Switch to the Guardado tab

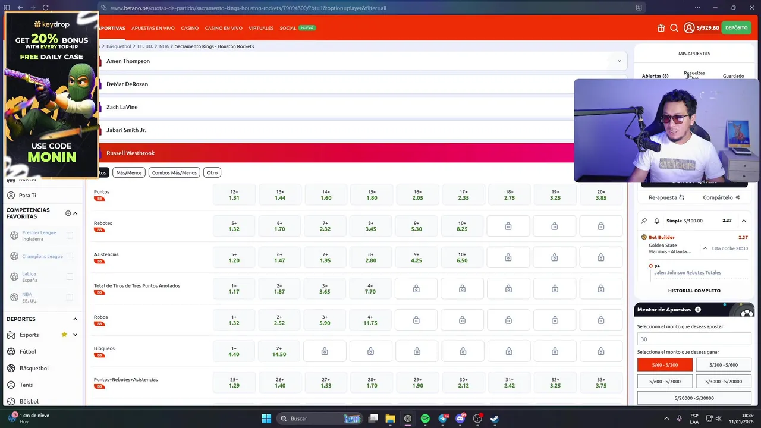tap(733, 76)
